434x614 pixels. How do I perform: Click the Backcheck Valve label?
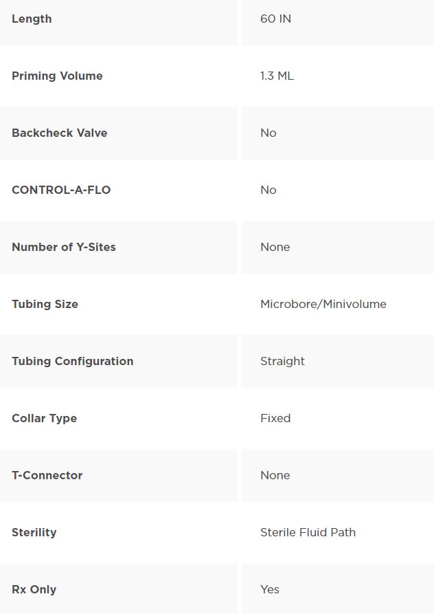point(60,133)
